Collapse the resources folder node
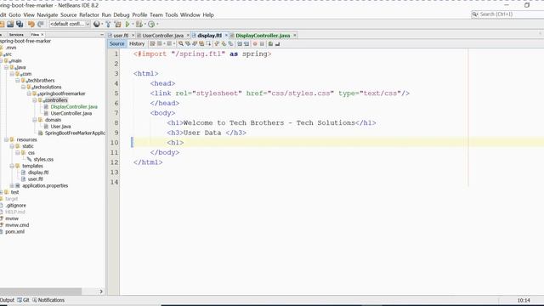The image size is (544, 306). [6, 139]
